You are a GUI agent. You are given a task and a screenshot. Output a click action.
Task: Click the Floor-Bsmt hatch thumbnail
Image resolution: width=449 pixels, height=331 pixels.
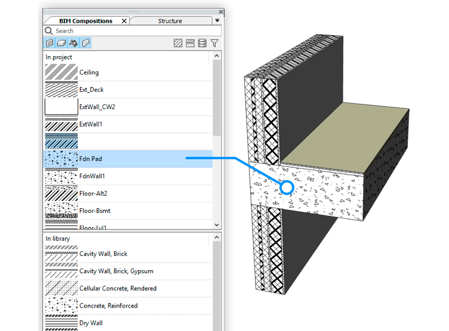pos(61,211)
